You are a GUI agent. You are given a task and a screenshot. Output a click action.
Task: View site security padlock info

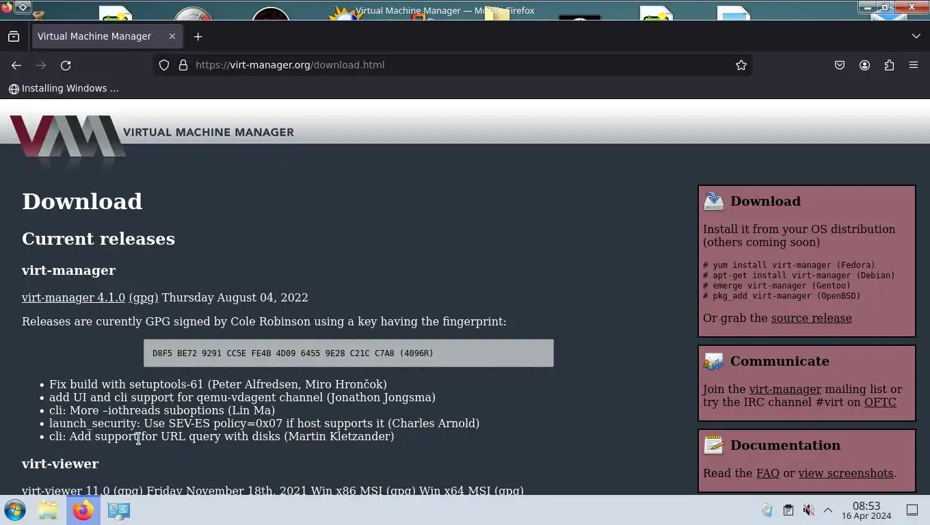pyautogui.click(x=183, y=65)
